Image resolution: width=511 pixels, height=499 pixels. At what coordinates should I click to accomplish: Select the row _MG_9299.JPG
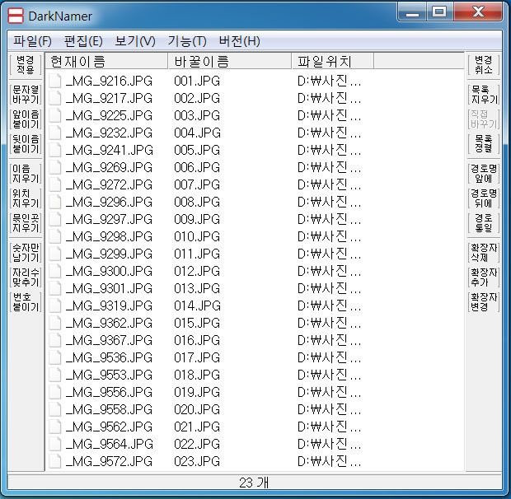tap(210, 254)
